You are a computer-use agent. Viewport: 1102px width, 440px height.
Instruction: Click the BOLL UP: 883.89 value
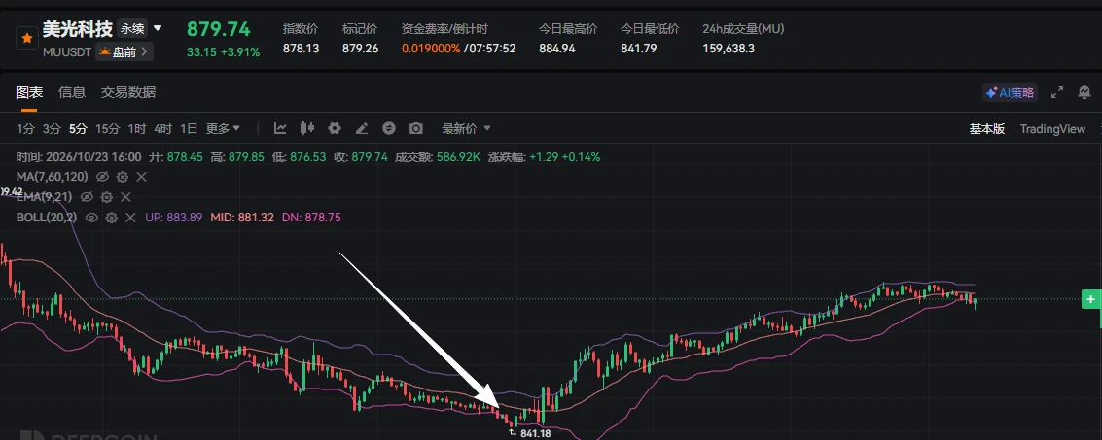pos(173,218)
